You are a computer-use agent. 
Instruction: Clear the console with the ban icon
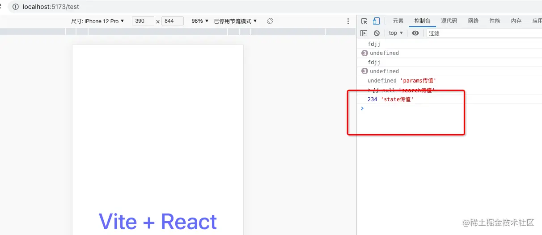(x=377, y=33)
